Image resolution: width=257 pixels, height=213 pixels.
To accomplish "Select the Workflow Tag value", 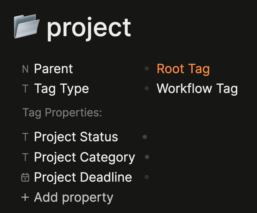I will pyautogui.click(x=197, y=89).
